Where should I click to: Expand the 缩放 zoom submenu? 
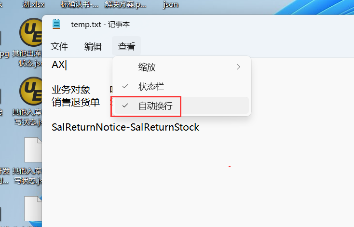click(182, 67)
